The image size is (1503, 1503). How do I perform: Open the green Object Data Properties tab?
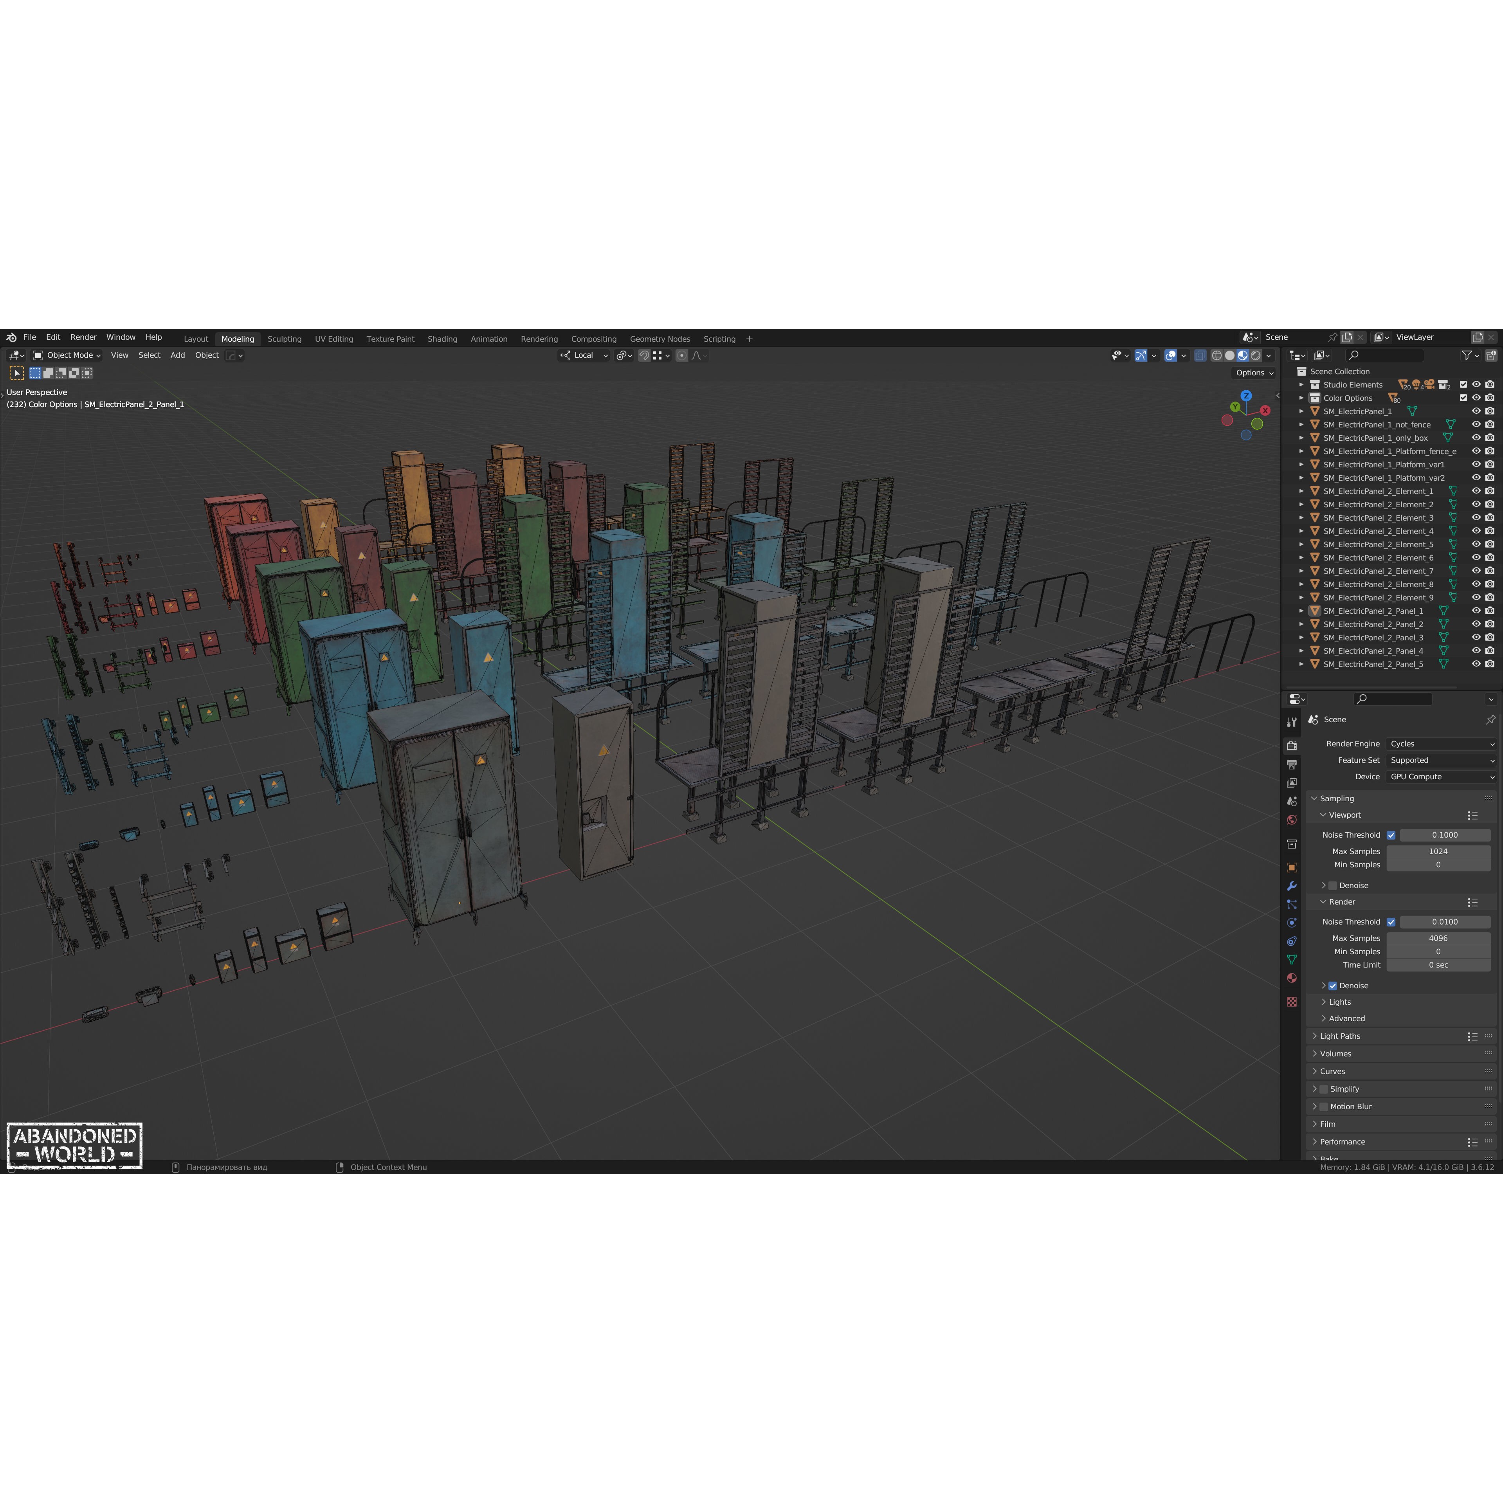[x=1291, y=959]
